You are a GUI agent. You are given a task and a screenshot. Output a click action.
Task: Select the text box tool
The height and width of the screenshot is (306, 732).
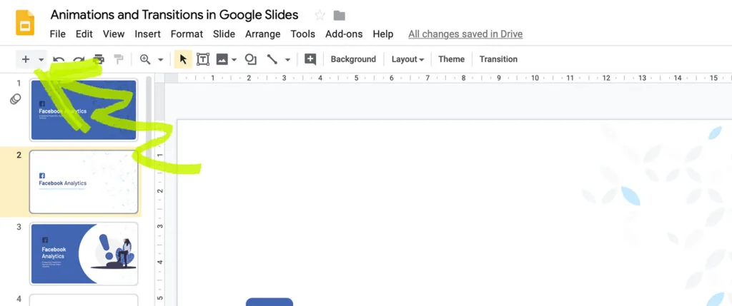[202, 59]
